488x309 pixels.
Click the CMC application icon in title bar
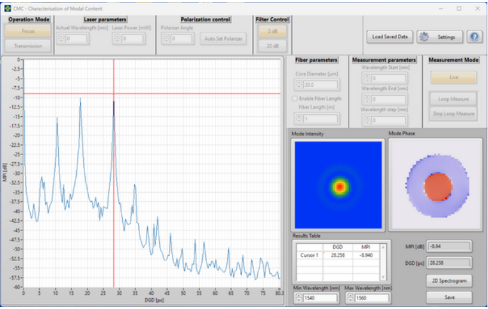click(7, 8)
